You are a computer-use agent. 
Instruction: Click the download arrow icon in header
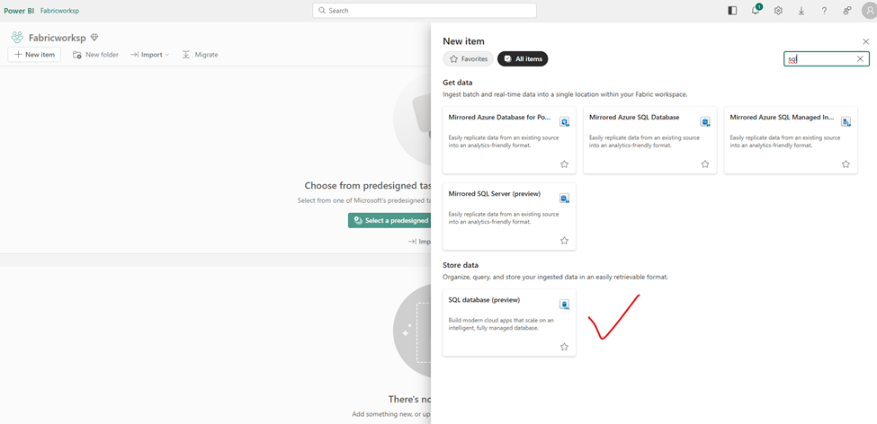pos(801,11)
